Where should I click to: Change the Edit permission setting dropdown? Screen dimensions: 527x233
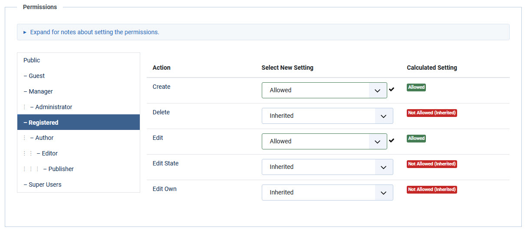pyautogui.click(x=324, y=142)
